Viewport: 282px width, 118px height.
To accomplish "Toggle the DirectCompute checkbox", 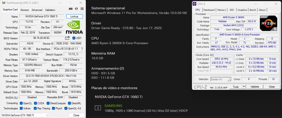I will click(48, 103).
